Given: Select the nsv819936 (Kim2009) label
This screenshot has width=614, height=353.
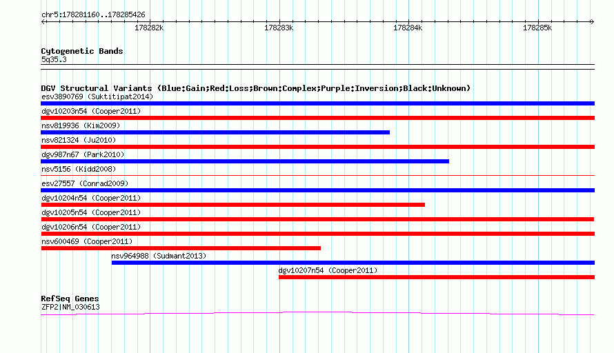Looking at the screenshot, I should tap(81, 125).
